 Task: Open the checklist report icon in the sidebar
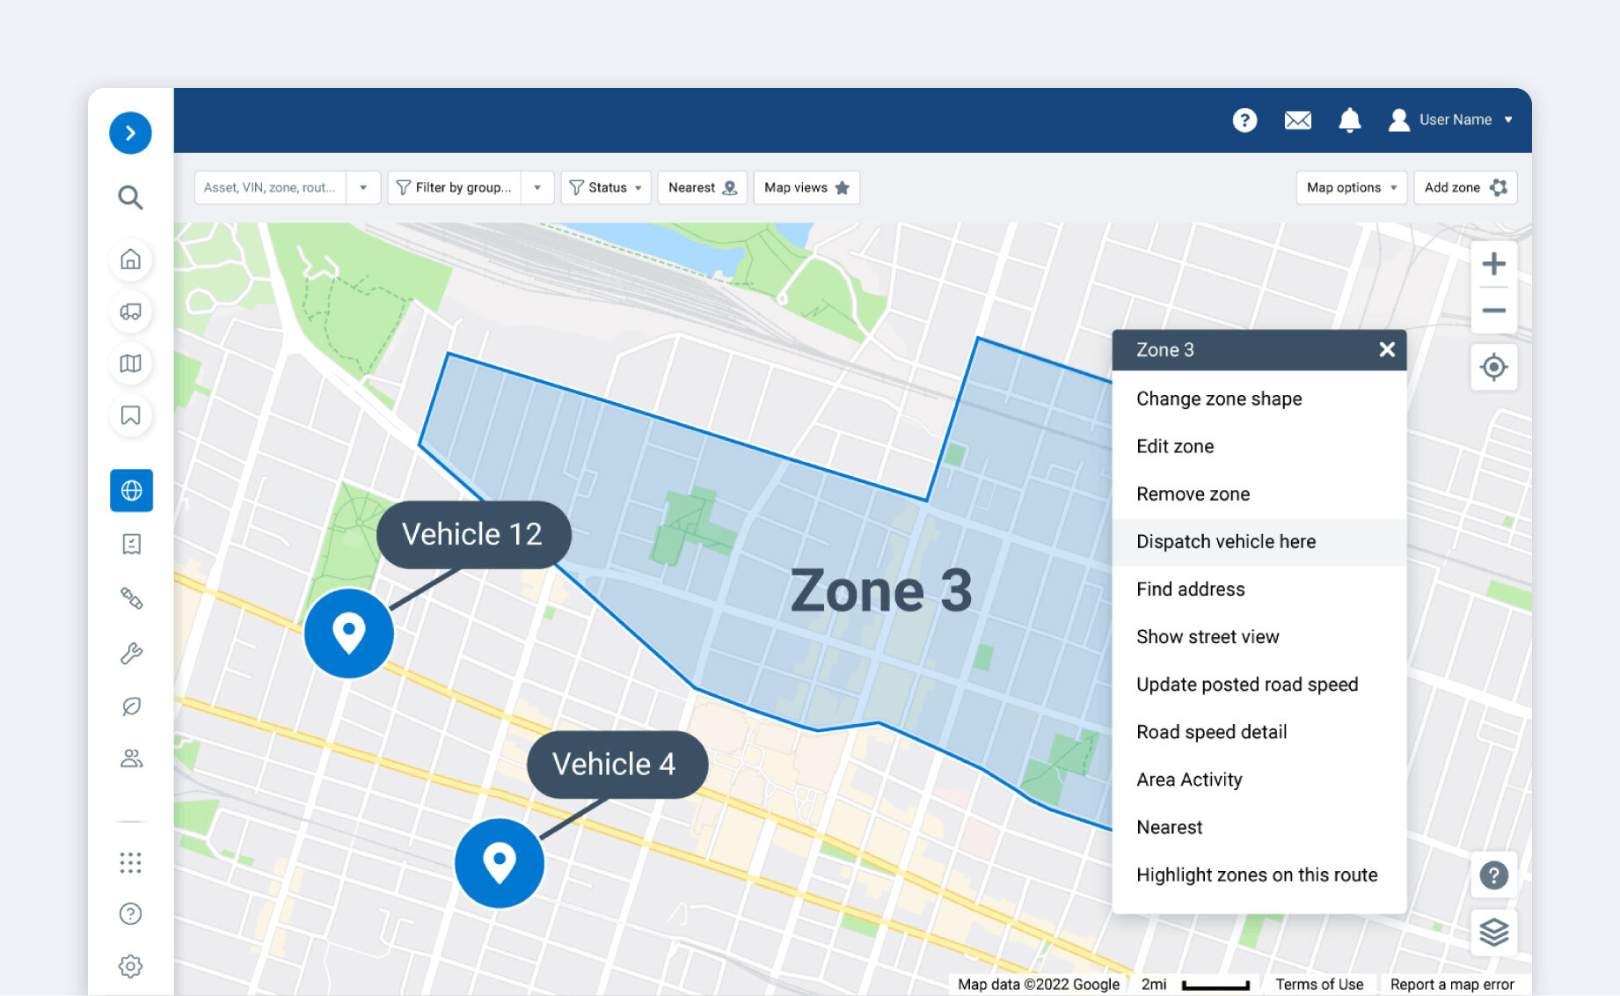click(131, 545)
